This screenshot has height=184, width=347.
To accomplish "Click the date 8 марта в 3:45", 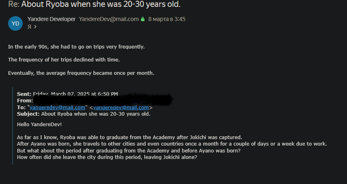I will coord(167,19).
